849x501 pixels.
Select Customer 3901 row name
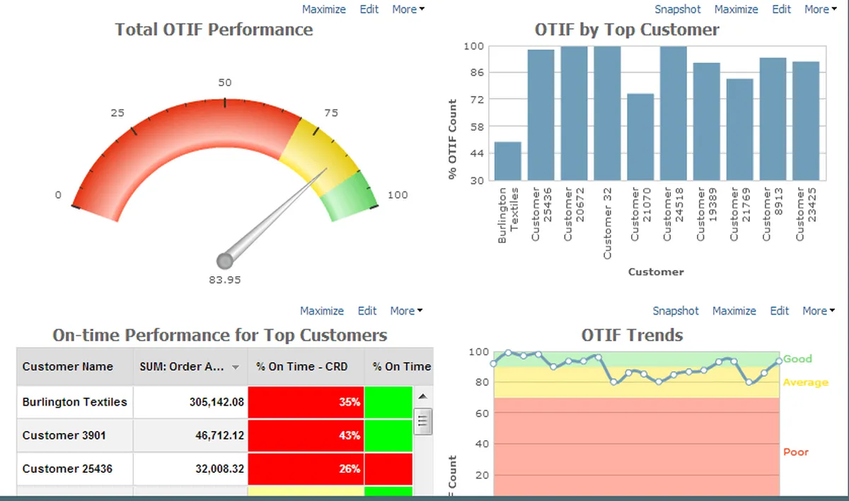[64, 435]
